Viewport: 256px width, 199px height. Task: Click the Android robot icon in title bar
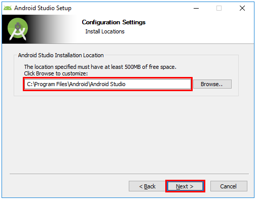(x=8, y=8)
